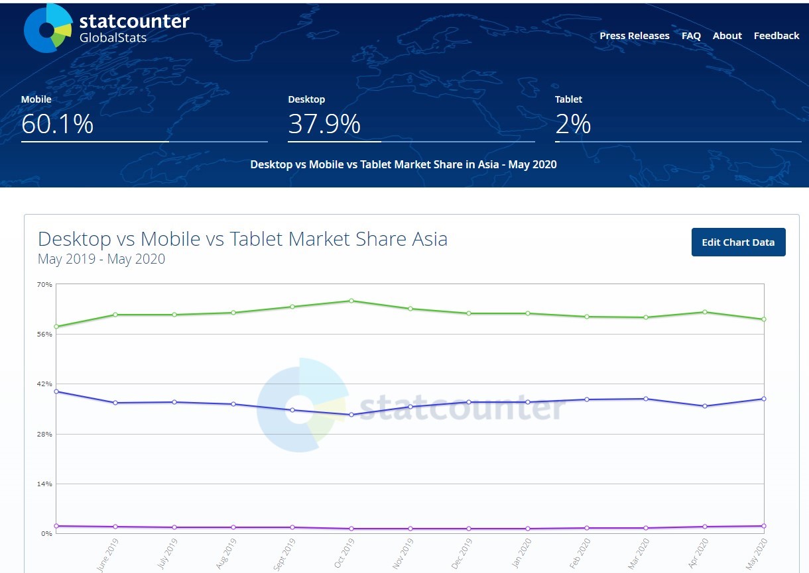Click the statcounter pie logo icon
This screenshot has width=809, height=573.
coord(47,28)
